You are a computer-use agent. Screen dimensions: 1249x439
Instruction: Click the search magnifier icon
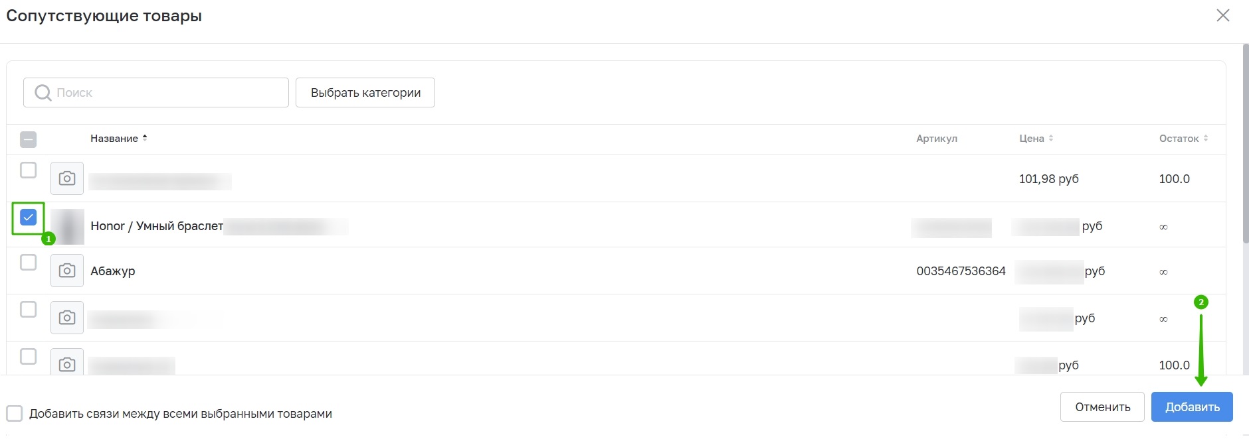pyautogui.click(x=43, y=93)
